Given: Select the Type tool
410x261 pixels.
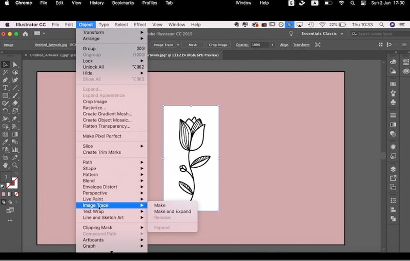Looking at the screenshot, I should point(5,88).
